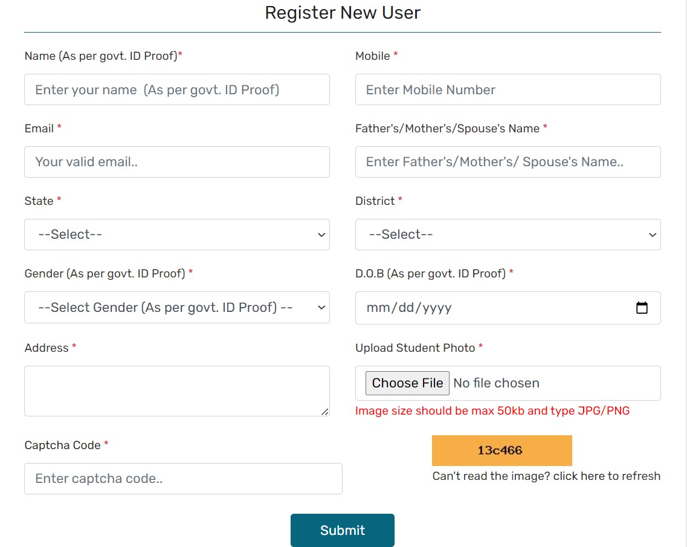
Task: Focus the Name input field
Action: (177, 89)
